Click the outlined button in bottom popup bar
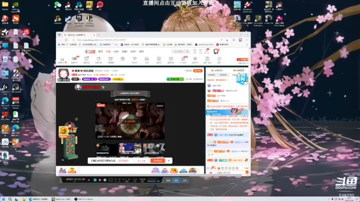Screen dimensions: 360x202 click(x=141, y=161)
